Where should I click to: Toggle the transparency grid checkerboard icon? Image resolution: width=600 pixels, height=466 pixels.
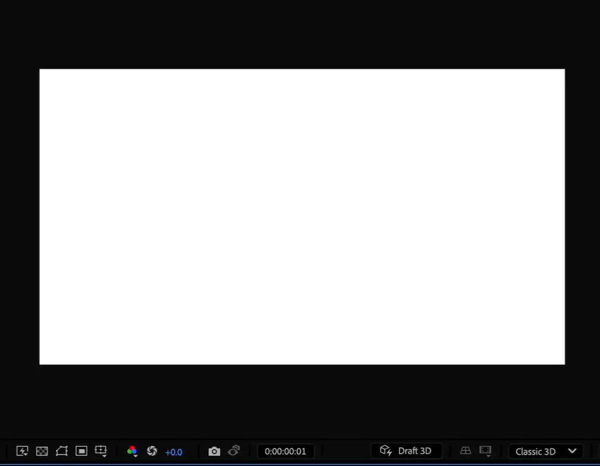tap(42, 451)
